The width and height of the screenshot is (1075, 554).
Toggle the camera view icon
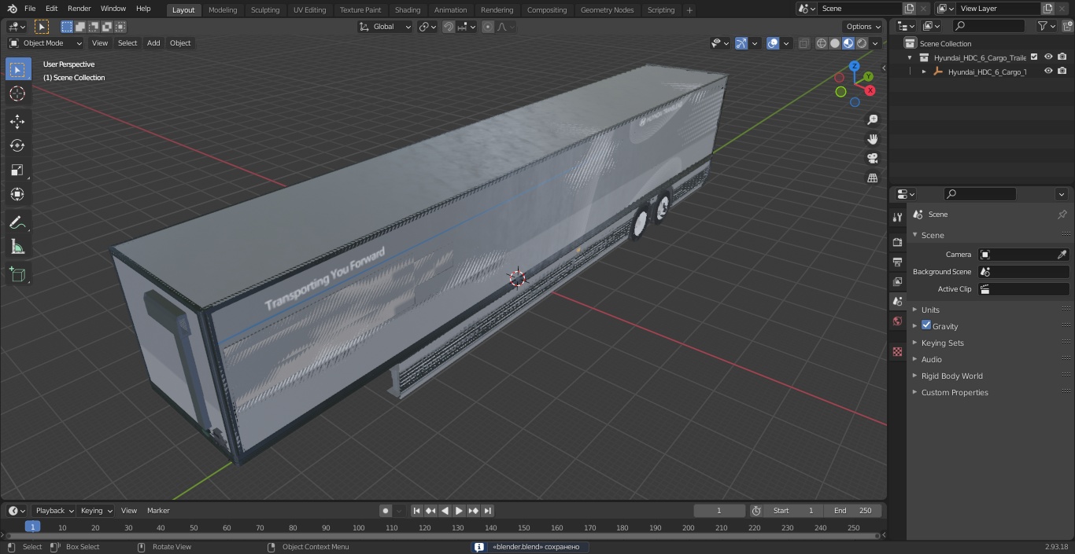click(x=872, y=158)
